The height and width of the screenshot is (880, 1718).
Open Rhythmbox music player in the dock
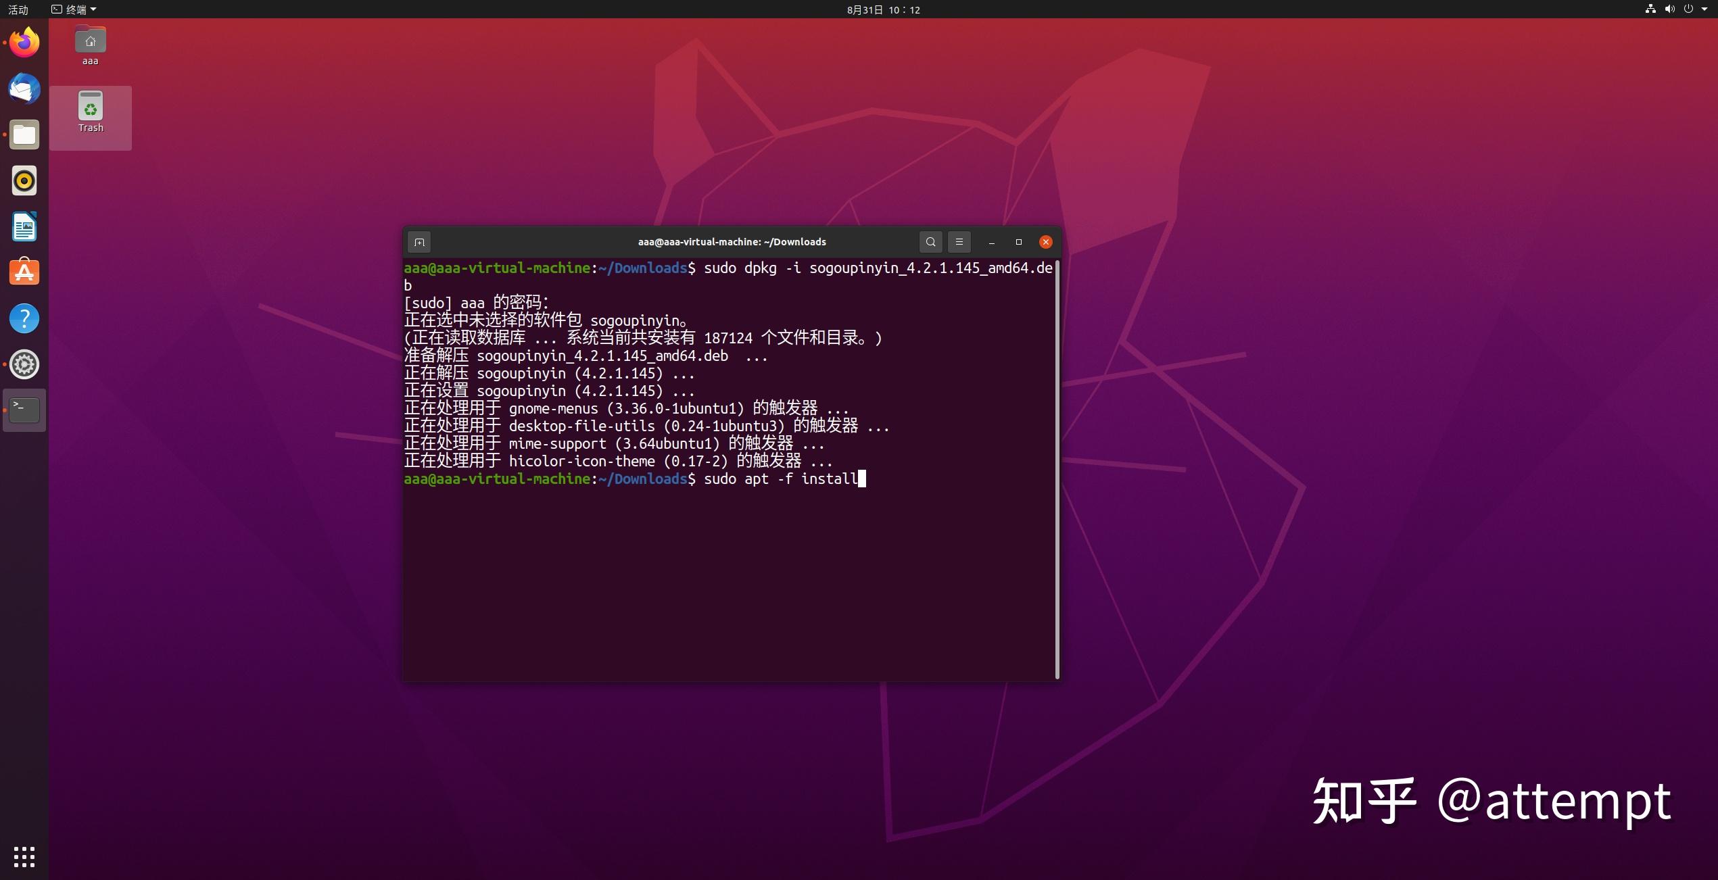(x=24, y=180)
